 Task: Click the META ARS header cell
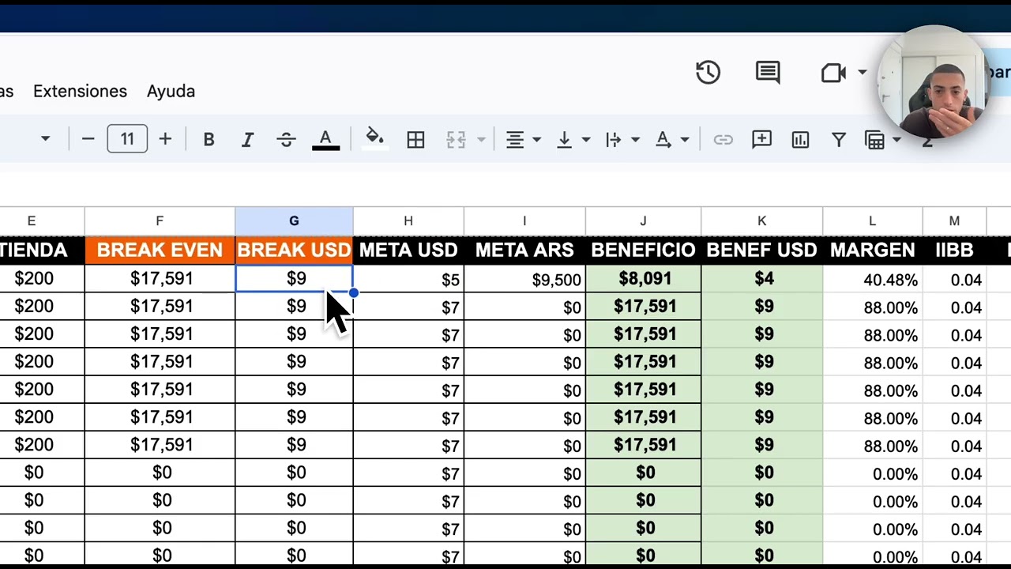coord(524,251)
